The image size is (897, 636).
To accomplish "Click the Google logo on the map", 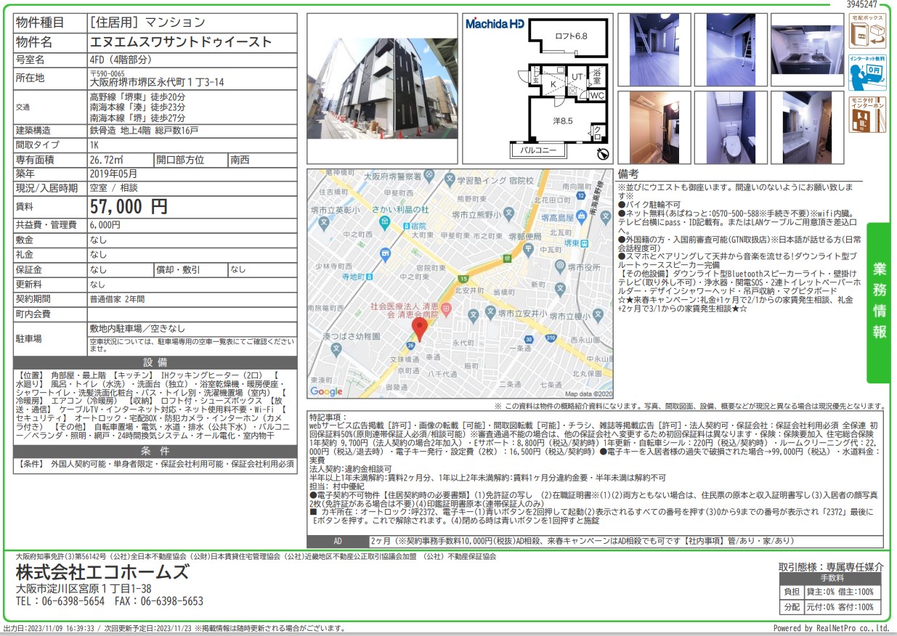I will pos(326,391).
